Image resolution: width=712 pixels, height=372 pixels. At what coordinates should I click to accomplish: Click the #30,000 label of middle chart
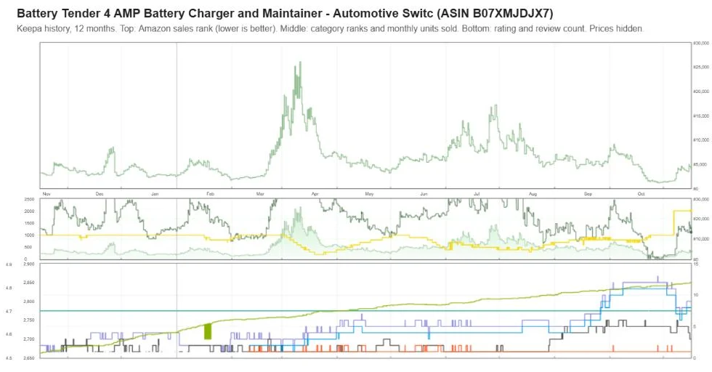click(701, 199)
